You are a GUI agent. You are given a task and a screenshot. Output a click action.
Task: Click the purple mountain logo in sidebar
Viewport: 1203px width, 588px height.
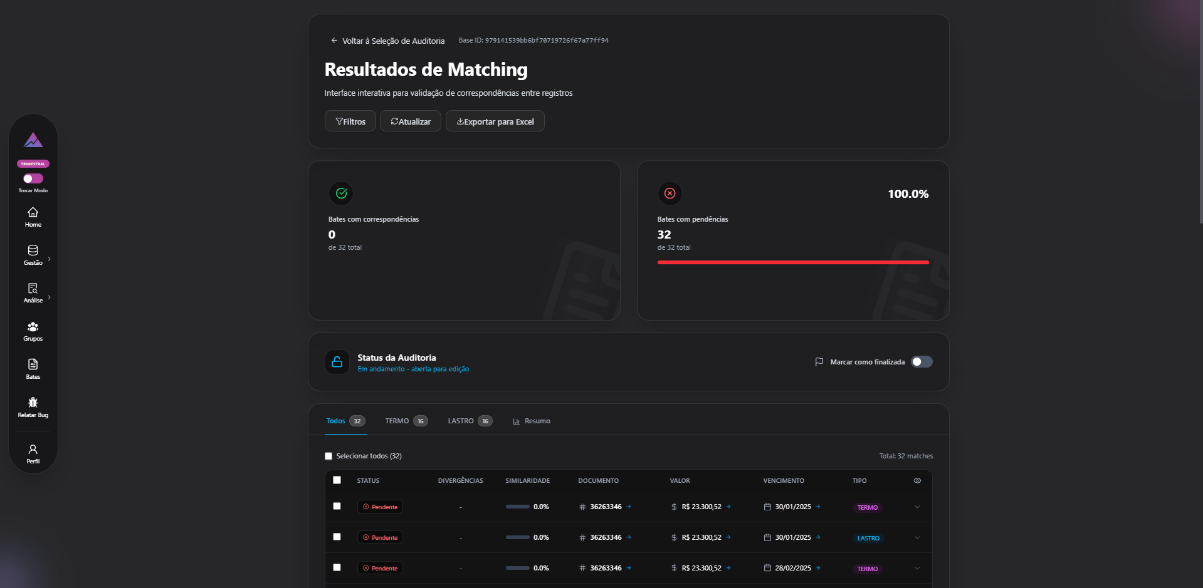click(33, 140)
